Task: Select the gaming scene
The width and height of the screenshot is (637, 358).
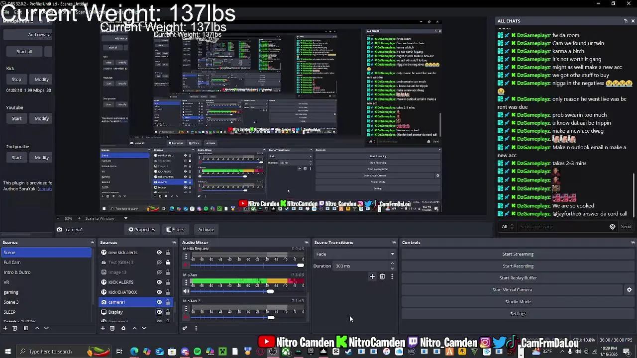Action: click(46, 292)
